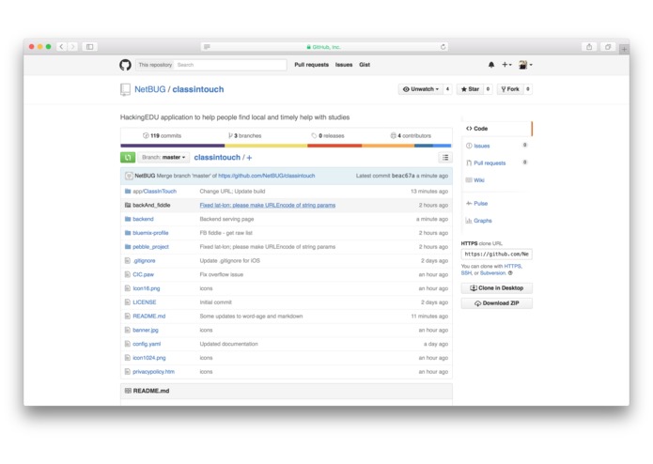
Task: Go forward with Safari forward arrow
Action: click(x=73, y=47)
